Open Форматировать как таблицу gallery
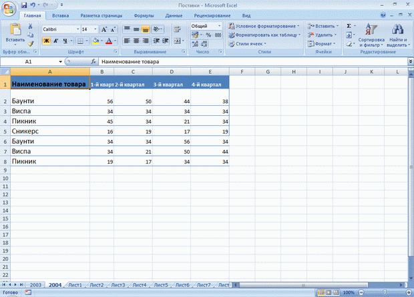 pos(264,35)
